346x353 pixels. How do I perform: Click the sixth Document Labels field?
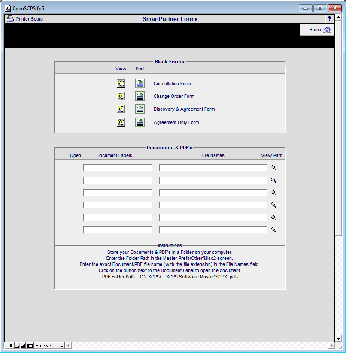118,230
